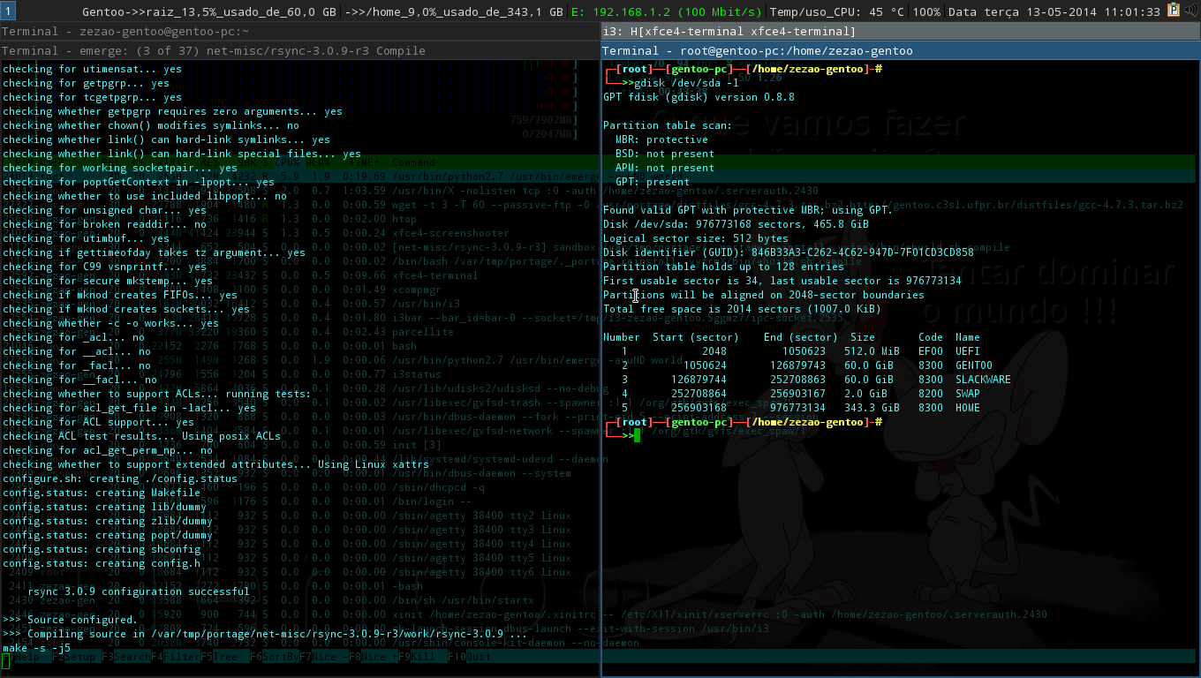Image resolution: width=1201 pixels, height=678 pixels.
Task: Click the root disk usage status block
Action: click(x=209, y=11)
